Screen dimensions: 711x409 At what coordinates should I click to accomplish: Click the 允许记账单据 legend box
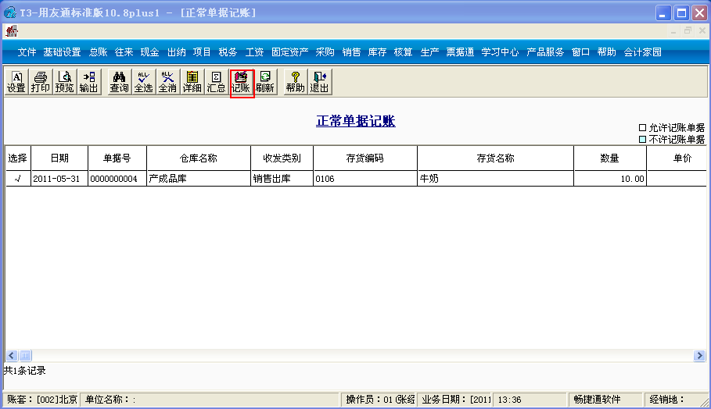[x=642, y=127]
